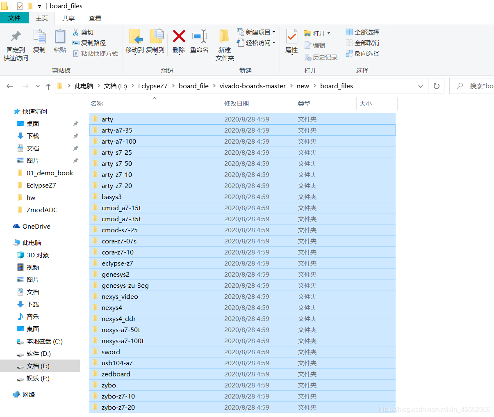Open the New item (新建项目) dropdown

pos(256,32)
